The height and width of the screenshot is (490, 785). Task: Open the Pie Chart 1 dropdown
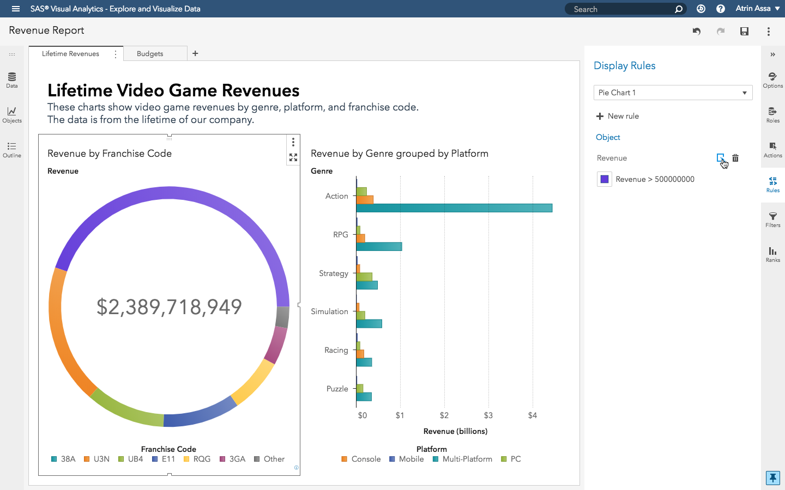(673, 93)
